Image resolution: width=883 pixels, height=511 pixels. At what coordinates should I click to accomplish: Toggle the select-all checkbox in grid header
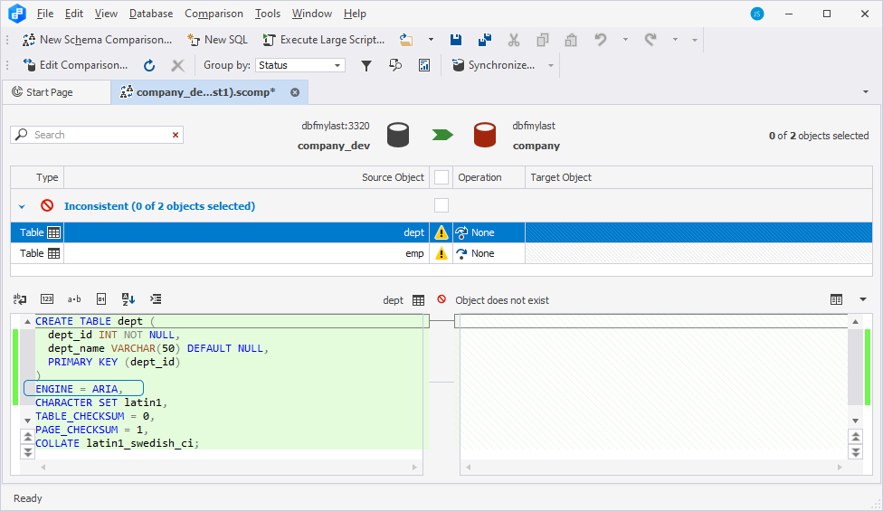441,177
